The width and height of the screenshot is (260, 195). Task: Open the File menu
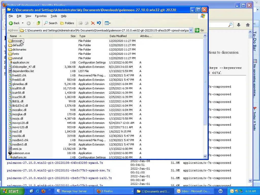11,16
